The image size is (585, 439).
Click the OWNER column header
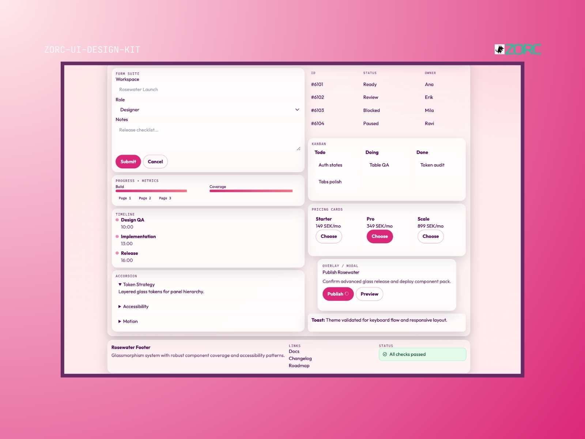pos(430,73)
